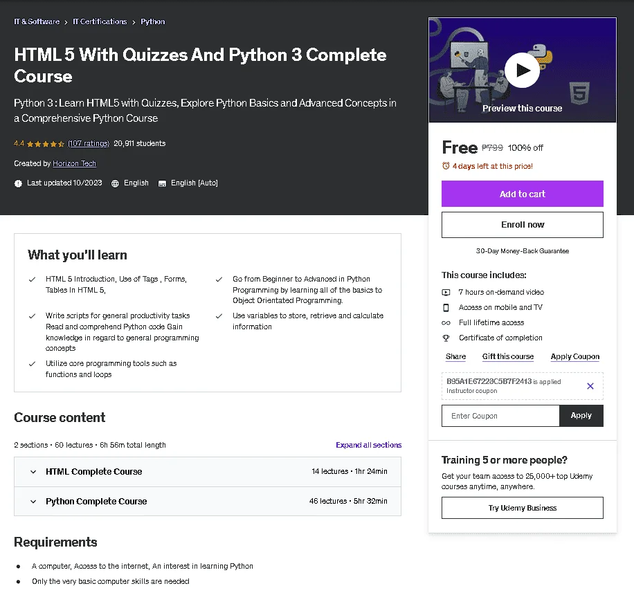Click the course title heading
This screenshot has width=634, height=604.
pyautogui.click(x=200, y=66)
